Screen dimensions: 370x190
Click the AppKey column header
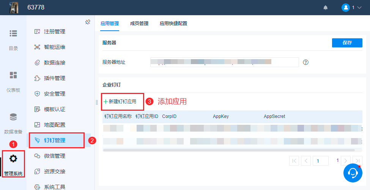(220, 116)
